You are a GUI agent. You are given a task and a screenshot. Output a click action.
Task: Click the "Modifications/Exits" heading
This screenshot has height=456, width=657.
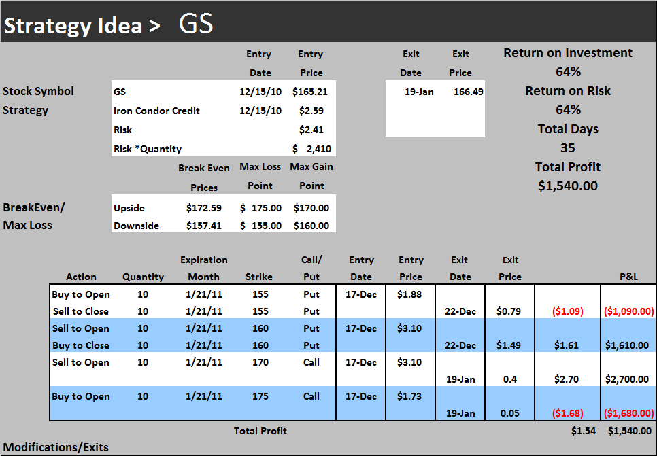[56, 447]
